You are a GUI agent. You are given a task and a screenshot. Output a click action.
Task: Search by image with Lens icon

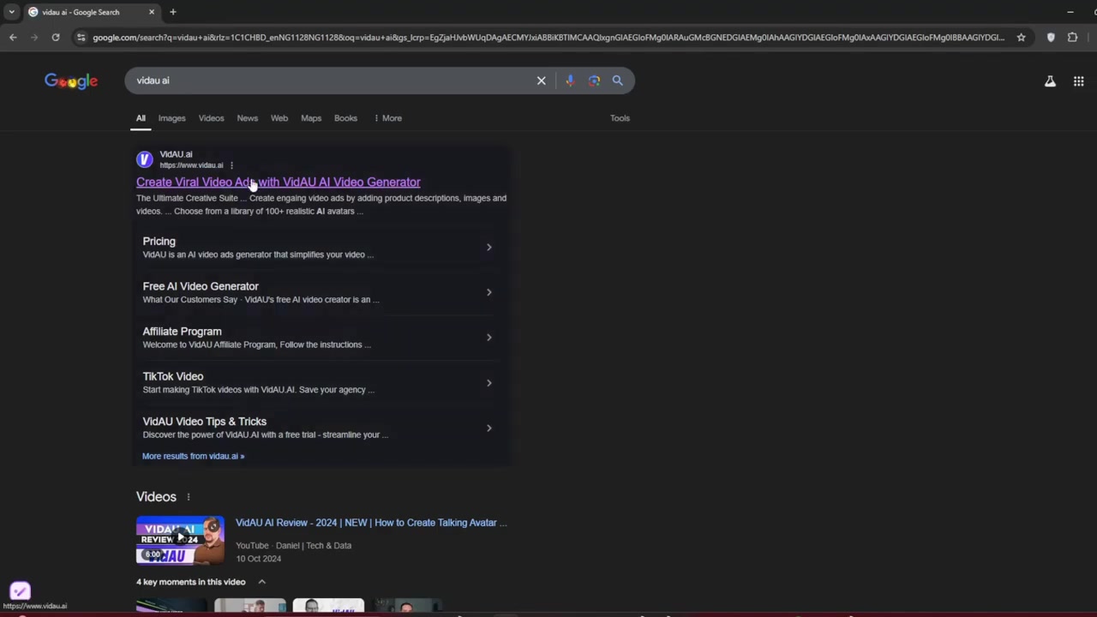(594, 81)
